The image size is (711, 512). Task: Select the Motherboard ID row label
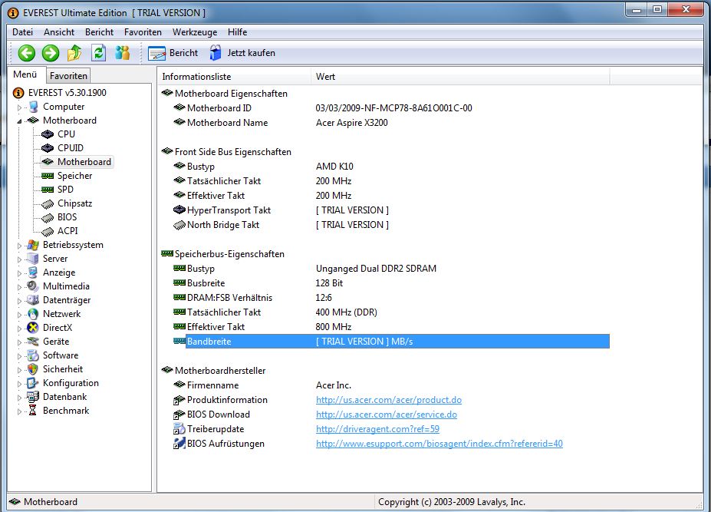(219, 108)
